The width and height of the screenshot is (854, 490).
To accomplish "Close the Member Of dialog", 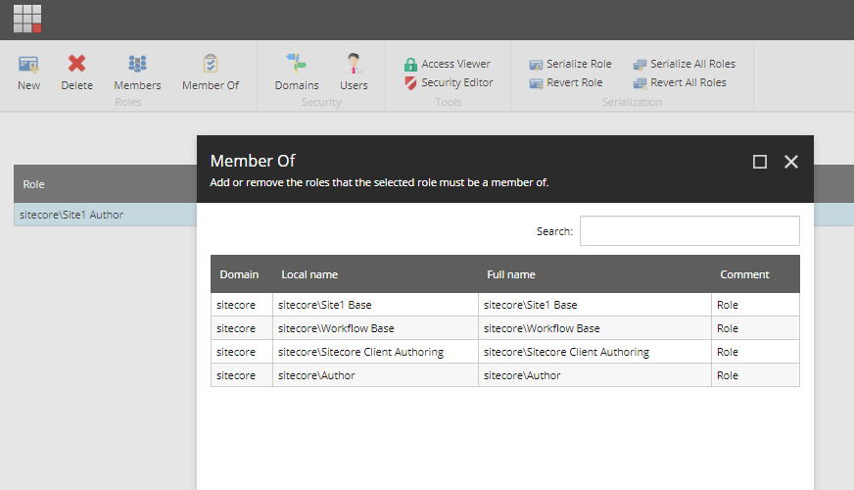I will click(790, 162).
